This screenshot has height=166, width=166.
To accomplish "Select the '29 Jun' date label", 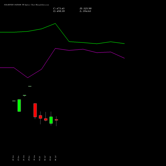I will 29,158.
